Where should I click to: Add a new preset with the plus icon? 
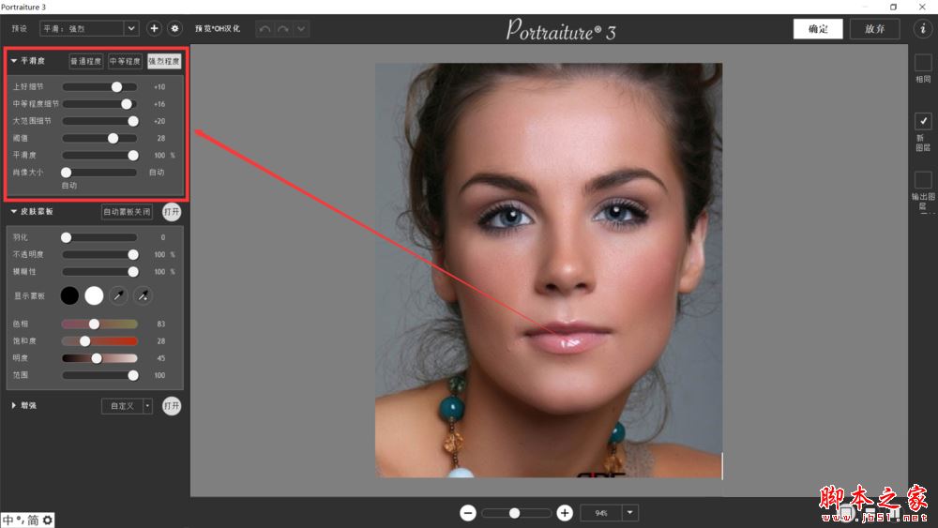(154, 28)
